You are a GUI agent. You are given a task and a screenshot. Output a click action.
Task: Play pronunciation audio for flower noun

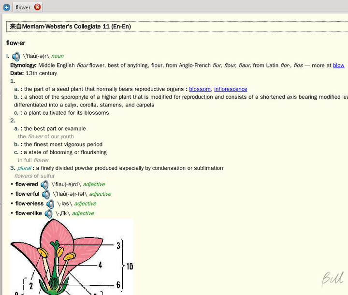tap(16, 56)
